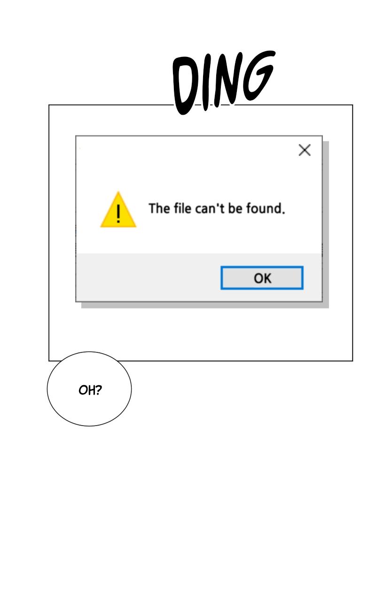Click the gray drop shadow under the dialog
376x602 pixels.
(x=204, y=305)
